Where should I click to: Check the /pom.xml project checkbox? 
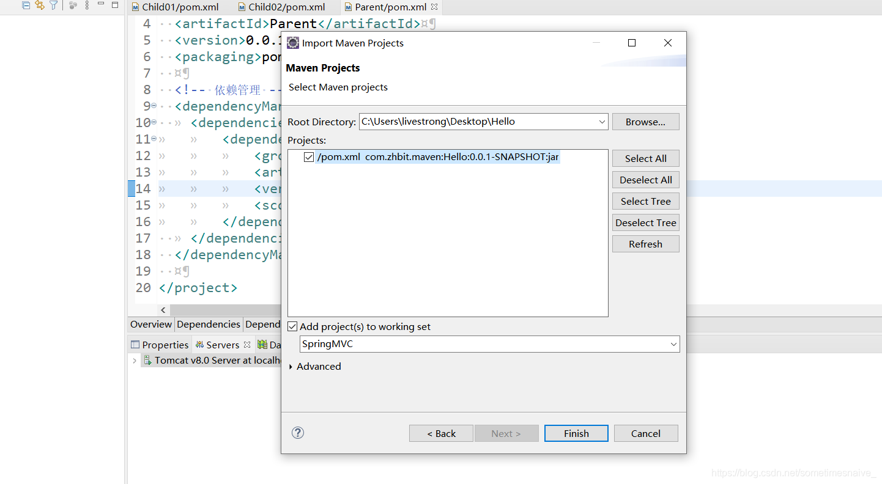pos(309,157)
